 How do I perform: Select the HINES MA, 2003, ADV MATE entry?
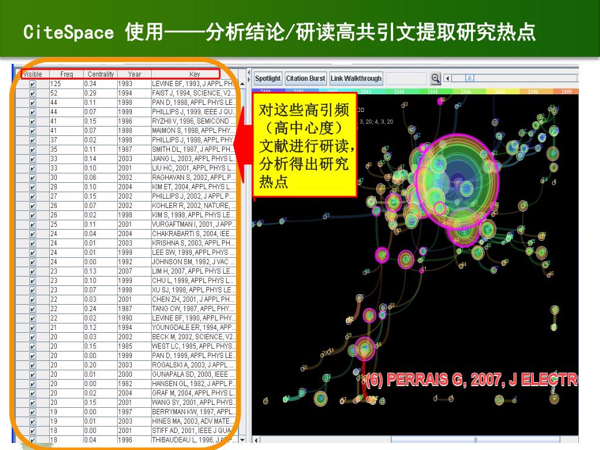click(x=193, y=421)
